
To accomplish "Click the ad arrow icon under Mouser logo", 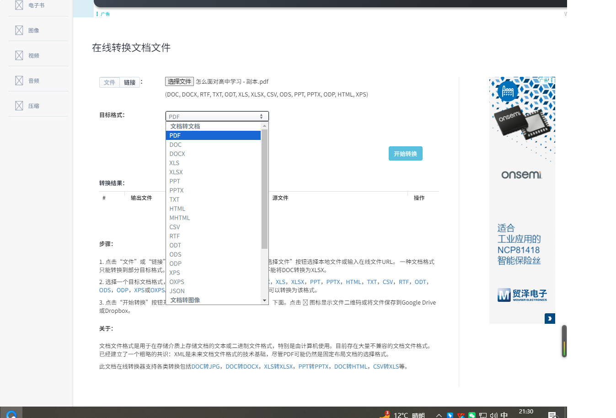I will (550, 318).
